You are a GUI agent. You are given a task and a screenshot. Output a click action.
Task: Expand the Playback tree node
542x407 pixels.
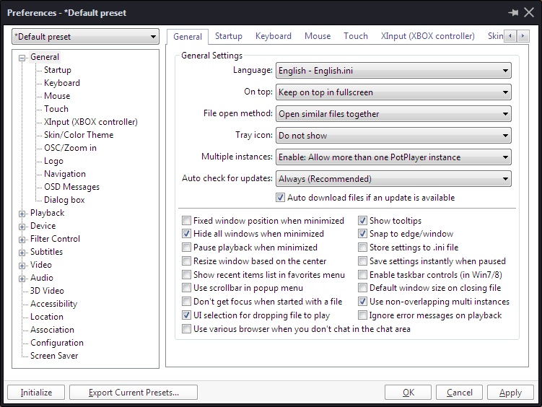(22, 213)
